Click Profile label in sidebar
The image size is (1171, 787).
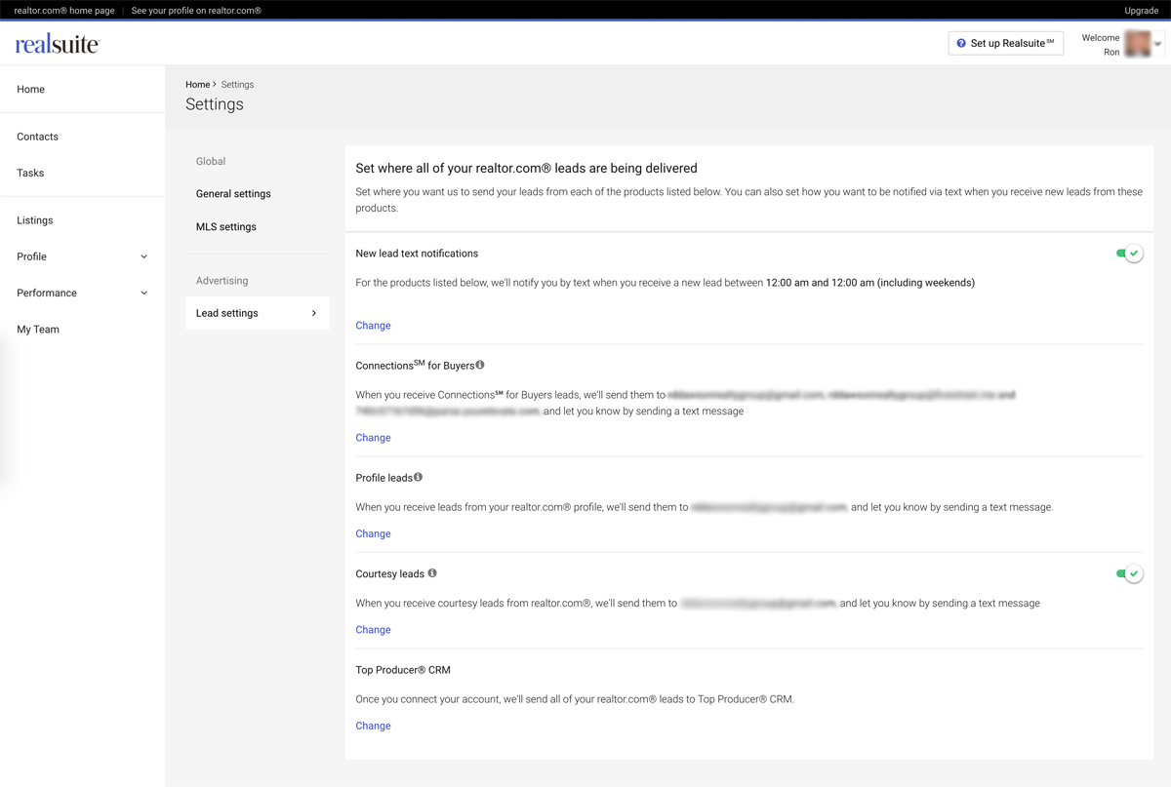tap(31, 256)
